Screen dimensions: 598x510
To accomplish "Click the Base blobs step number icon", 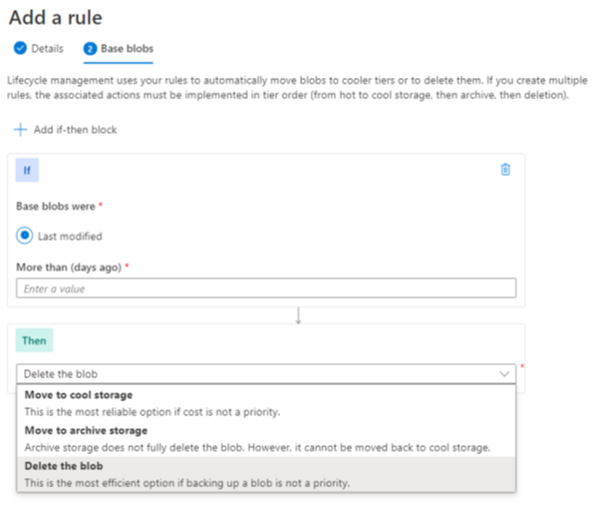I will (x=90, y=49).
